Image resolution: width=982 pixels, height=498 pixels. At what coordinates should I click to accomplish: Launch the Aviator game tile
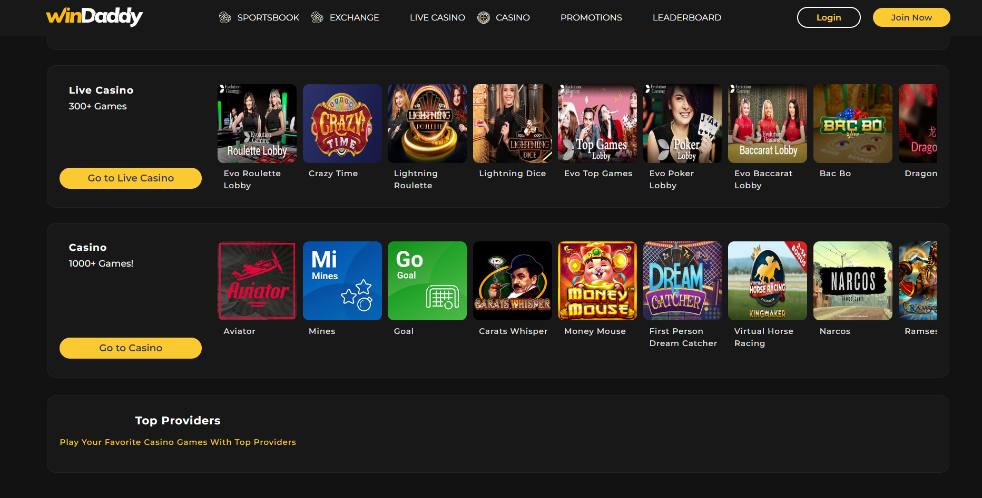pos(257,281)
